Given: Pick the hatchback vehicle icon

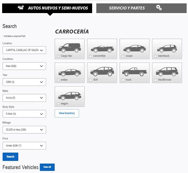Looking at the screenshot, I should (167, 48).
